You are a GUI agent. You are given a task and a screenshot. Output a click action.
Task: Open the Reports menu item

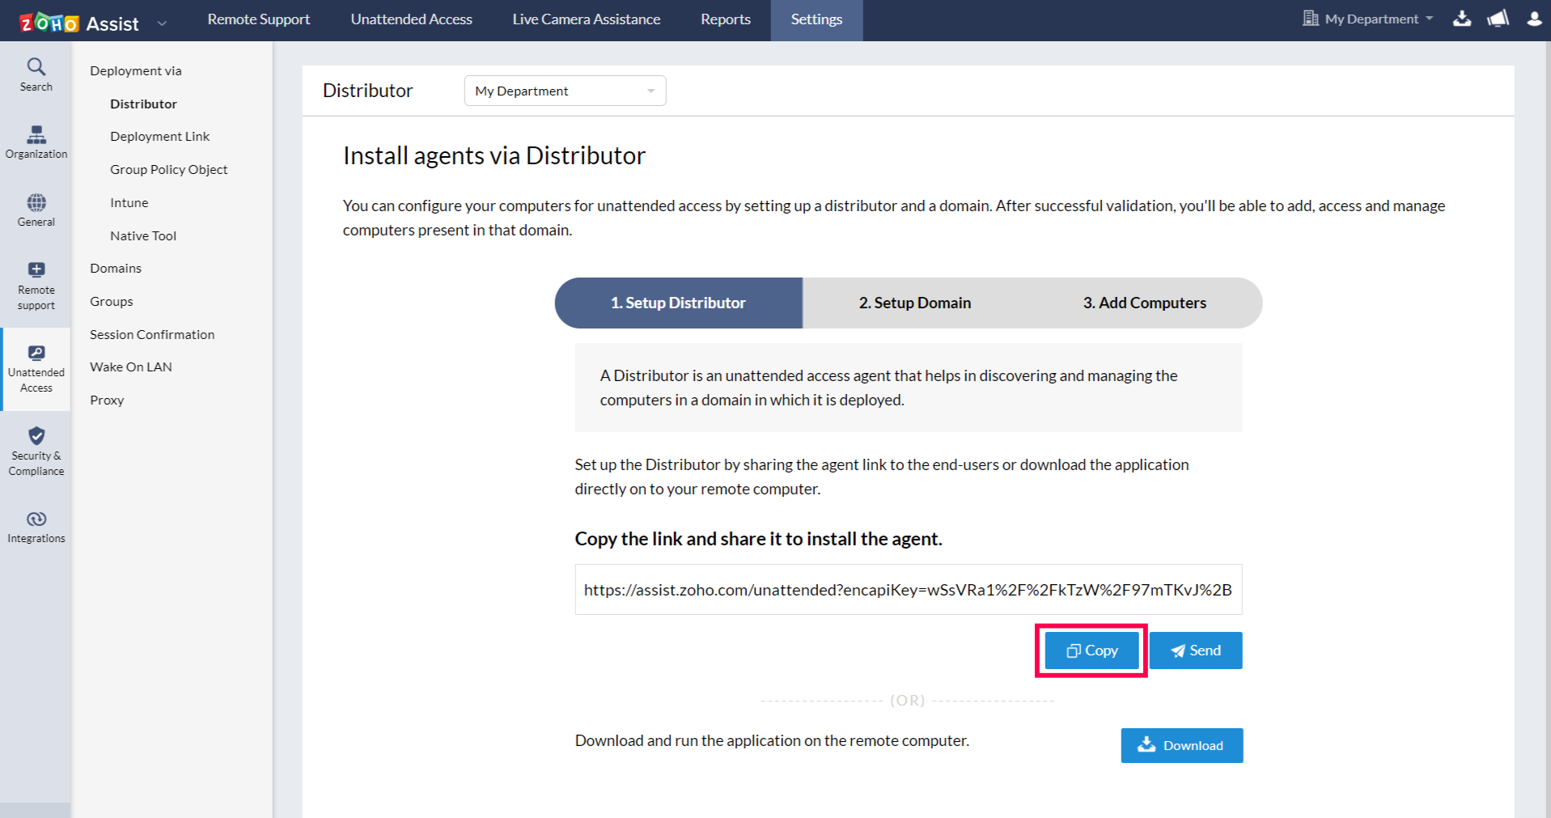(725, 19)
